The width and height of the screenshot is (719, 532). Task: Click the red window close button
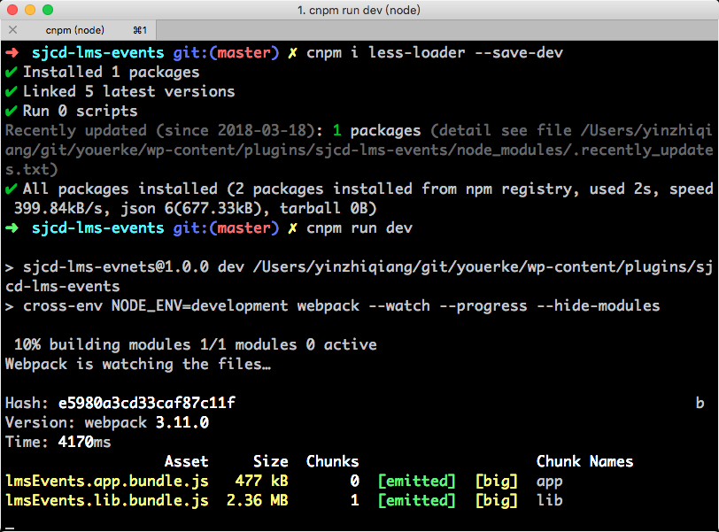click(12, 10)
